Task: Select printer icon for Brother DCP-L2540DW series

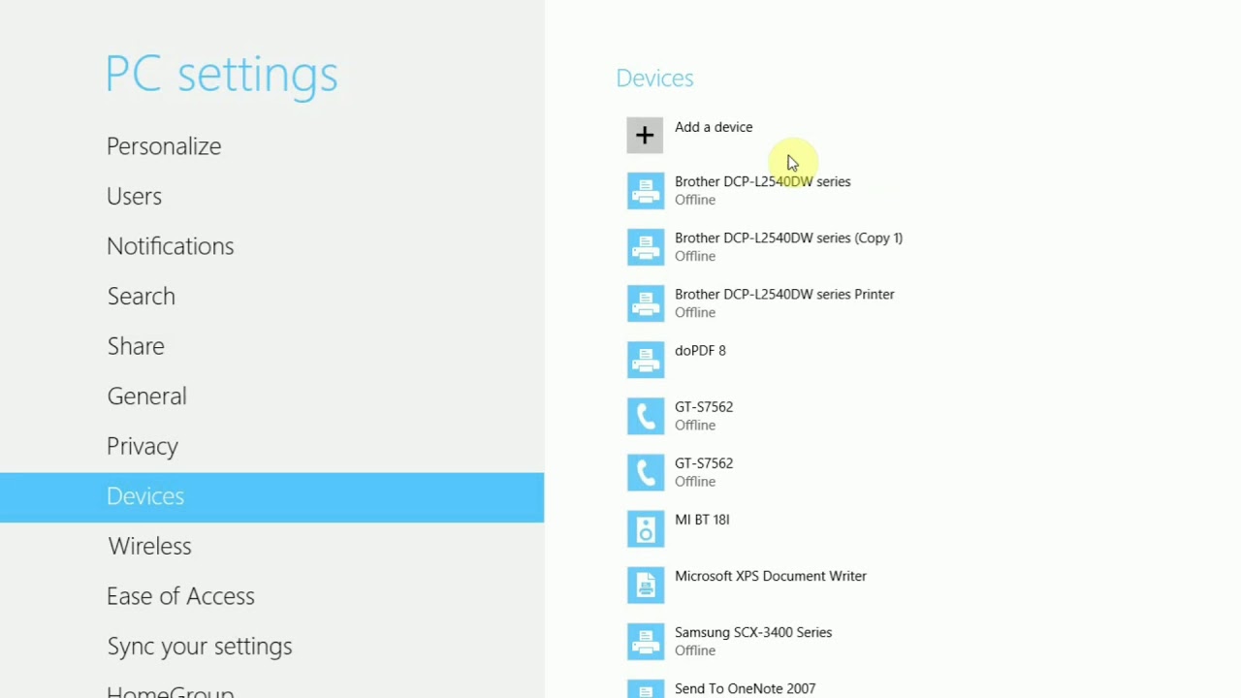Action: (646, 191)
